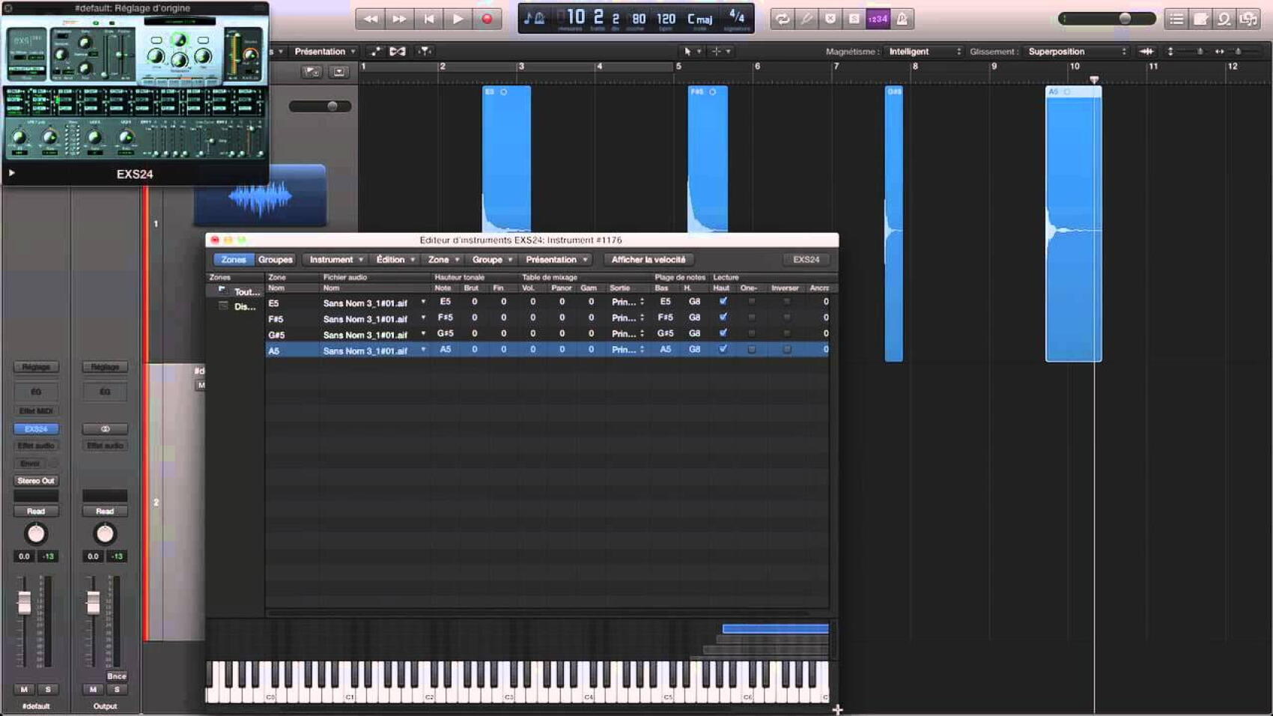Click the metronome icon in the toolbar
The image size is (1273, 716).
click(x=902, y=19)
